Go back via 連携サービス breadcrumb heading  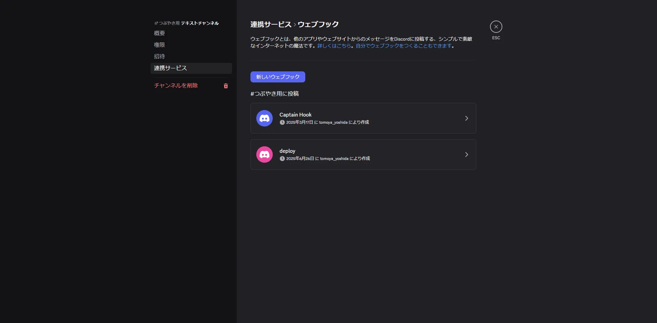coord(271,24)
